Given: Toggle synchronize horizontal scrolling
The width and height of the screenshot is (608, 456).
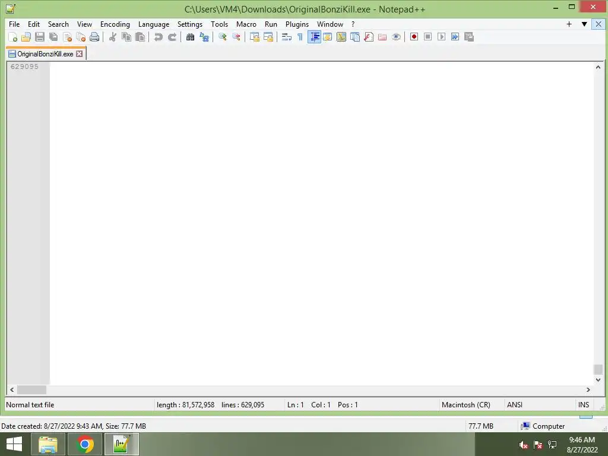Looking at the screenshot, I should click(268, 37).
